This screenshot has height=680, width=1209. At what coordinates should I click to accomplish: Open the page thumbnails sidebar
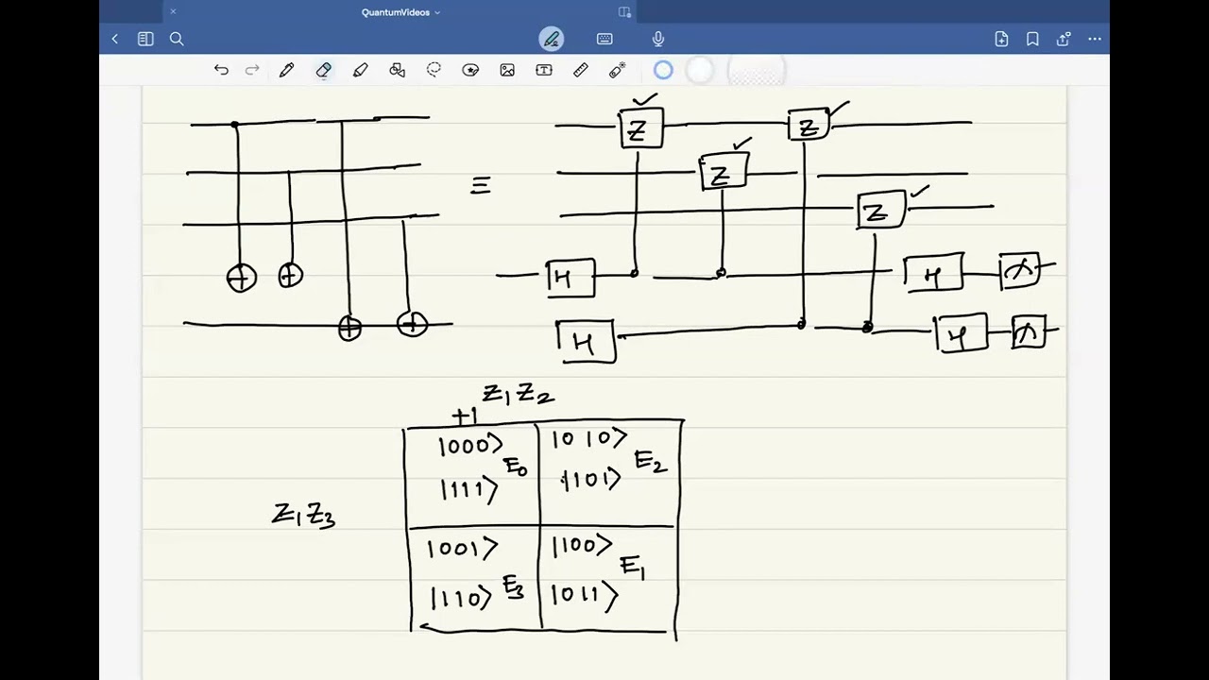[x=145, y=39]
